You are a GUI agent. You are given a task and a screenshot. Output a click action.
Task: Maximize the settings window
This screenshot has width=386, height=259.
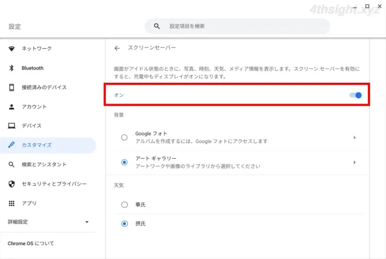367,6
